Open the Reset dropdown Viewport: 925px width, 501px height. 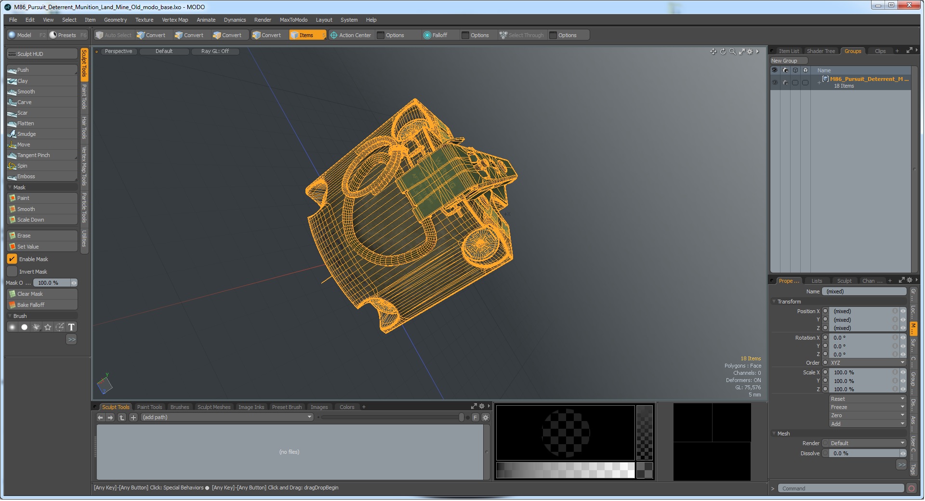coord(868,399)
